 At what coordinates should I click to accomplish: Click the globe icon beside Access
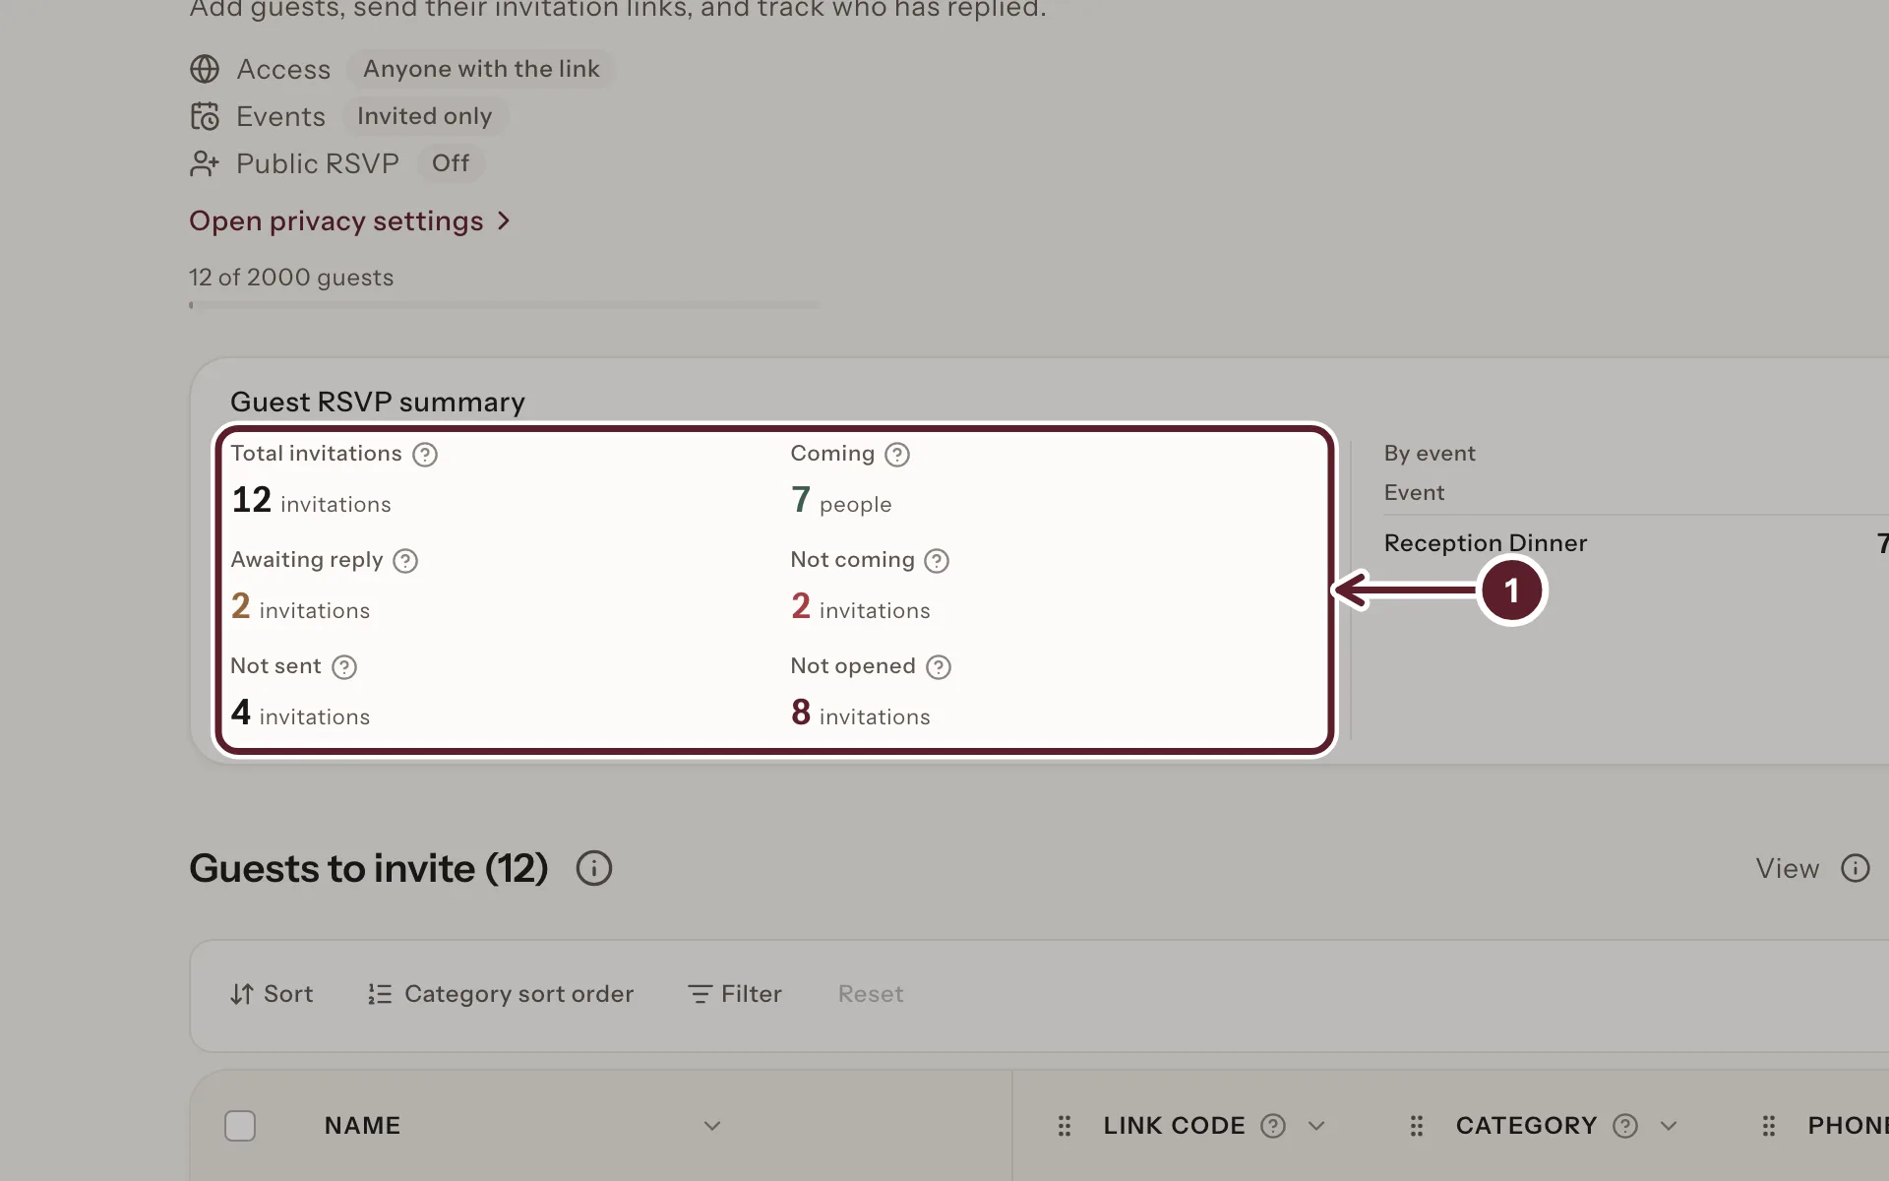coord(205,69)
